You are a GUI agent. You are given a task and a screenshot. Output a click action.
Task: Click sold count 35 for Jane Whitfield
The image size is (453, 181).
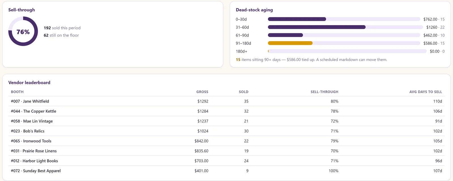click(x=246, y=101)
